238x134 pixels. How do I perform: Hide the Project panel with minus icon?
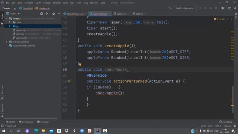tap(59, 14)
